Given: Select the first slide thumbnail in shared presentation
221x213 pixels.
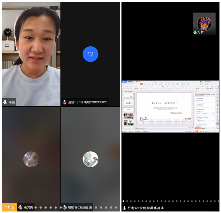Looking at the screenshot, I should 129,96.
